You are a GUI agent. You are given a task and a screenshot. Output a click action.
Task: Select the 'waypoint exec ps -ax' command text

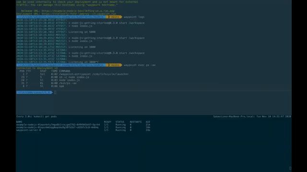140,65
